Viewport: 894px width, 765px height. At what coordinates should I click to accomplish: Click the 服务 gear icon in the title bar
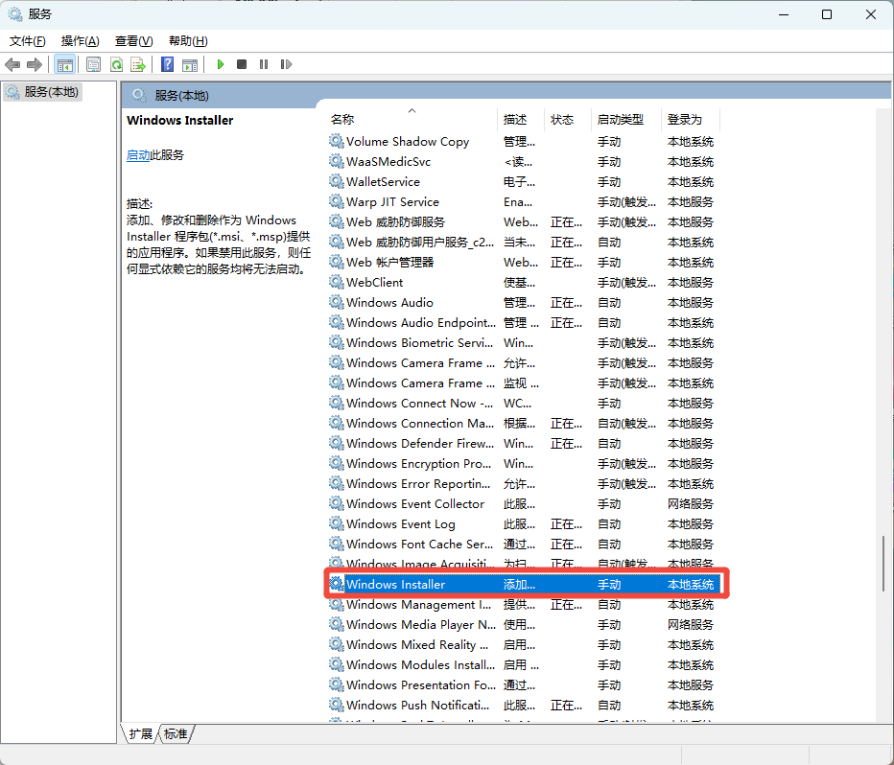pos(14,13)
